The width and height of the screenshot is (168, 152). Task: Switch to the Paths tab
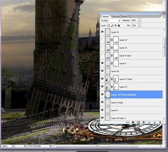tap(125, 16)
